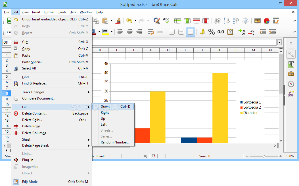Open sidebar Functions fx icon
The image size is (299, 186).
pos(291,94)
